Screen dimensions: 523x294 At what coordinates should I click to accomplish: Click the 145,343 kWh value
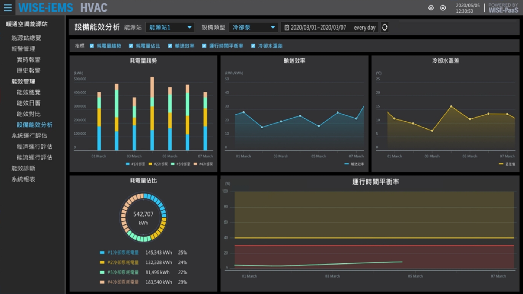point(159,252)
